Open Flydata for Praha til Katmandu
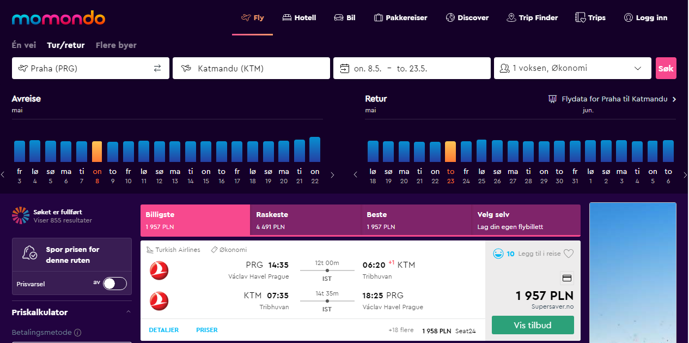Image resolution: width=689 pixels, height=343 pixels. [612, 99]
